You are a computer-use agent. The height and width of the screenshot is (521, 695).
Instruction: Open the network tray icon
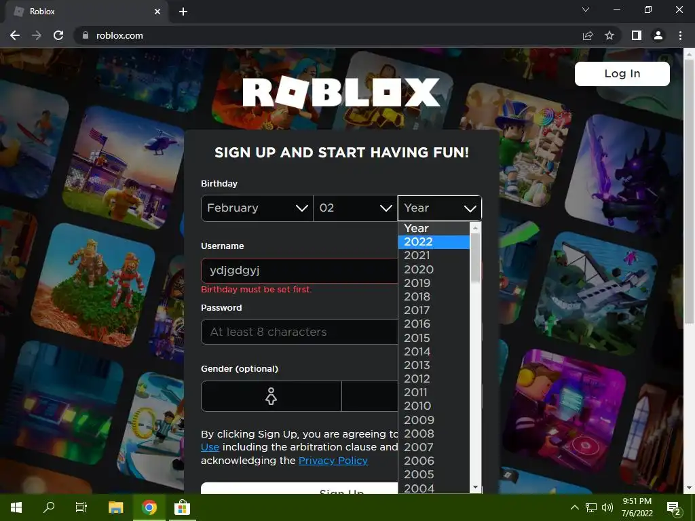(x=591, y=507)
